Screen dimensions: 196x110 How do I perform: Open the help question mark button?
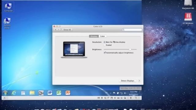139,81
